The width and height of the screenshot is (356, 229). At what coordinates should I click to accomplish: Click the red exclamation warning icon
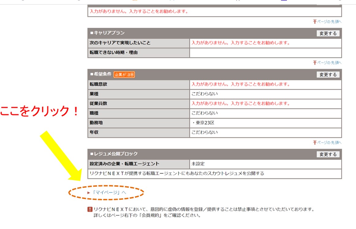(90, 209)
